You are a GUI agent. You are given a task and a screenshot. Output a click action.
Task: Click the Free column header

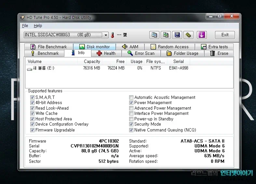coord(114,62)
